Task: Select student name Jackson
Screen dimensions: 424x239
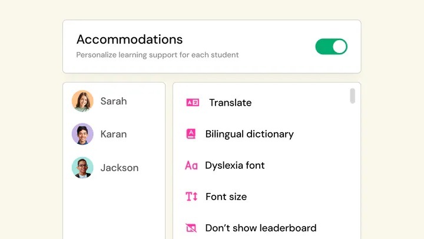Action: point(120,168)
